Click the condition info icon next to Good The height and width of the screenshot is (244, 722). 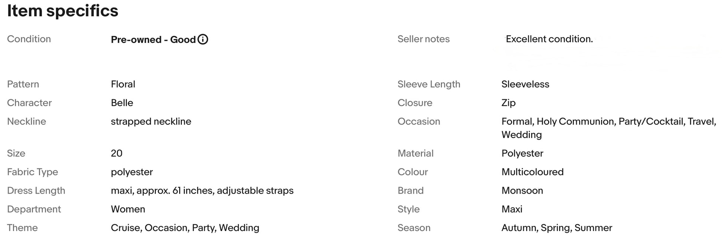pos(203,39)
